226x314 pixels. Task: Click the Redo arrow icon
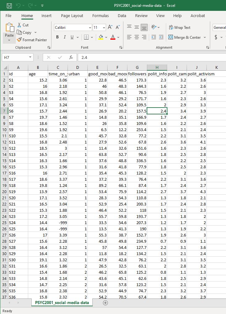[x=30, y=6]
